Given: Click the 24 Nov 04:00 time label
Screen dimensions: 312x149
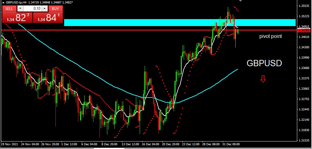Looking at the screenshot, I should point(30,144).
